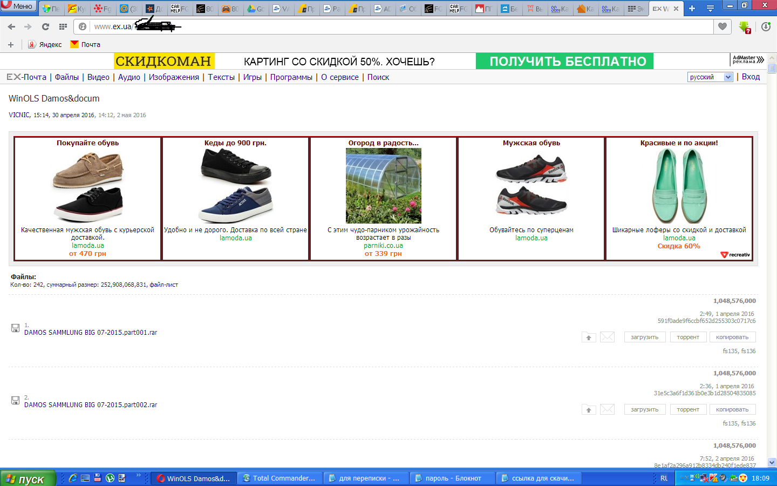Click ПОЛУЧИТЬ БЕСПЛАТНО banner button
This screenshot has width=777, height=486.
(x=564, y=61)
